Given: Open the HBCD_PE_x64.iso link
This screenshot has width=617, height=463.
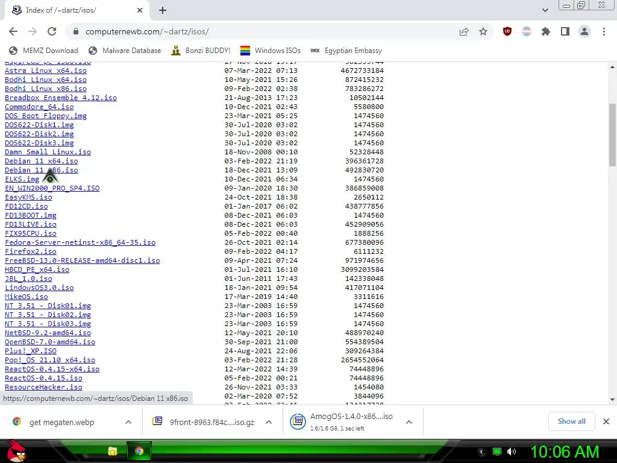Looking at the screenshot, I should click(x=37, y=269).
